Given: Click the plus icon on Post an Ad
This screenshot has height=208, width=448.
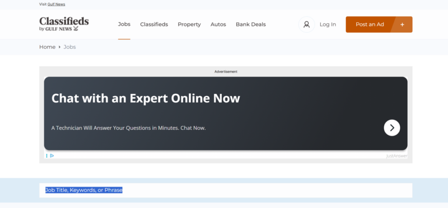Looking at the screenshot, I should pos(402,24).
